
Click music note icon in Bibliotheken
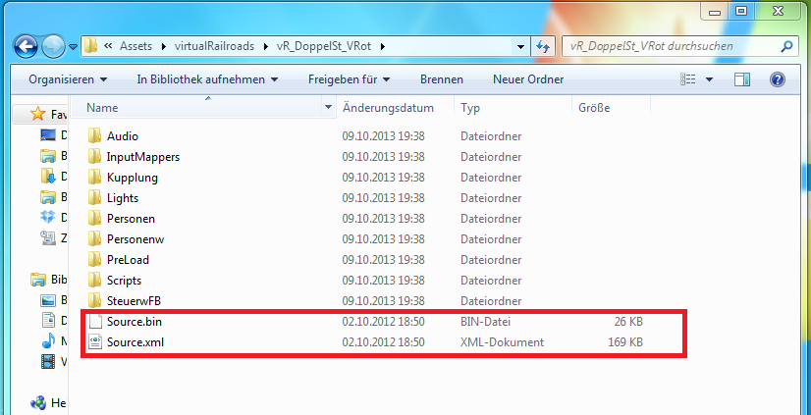(x=48, y=341)
